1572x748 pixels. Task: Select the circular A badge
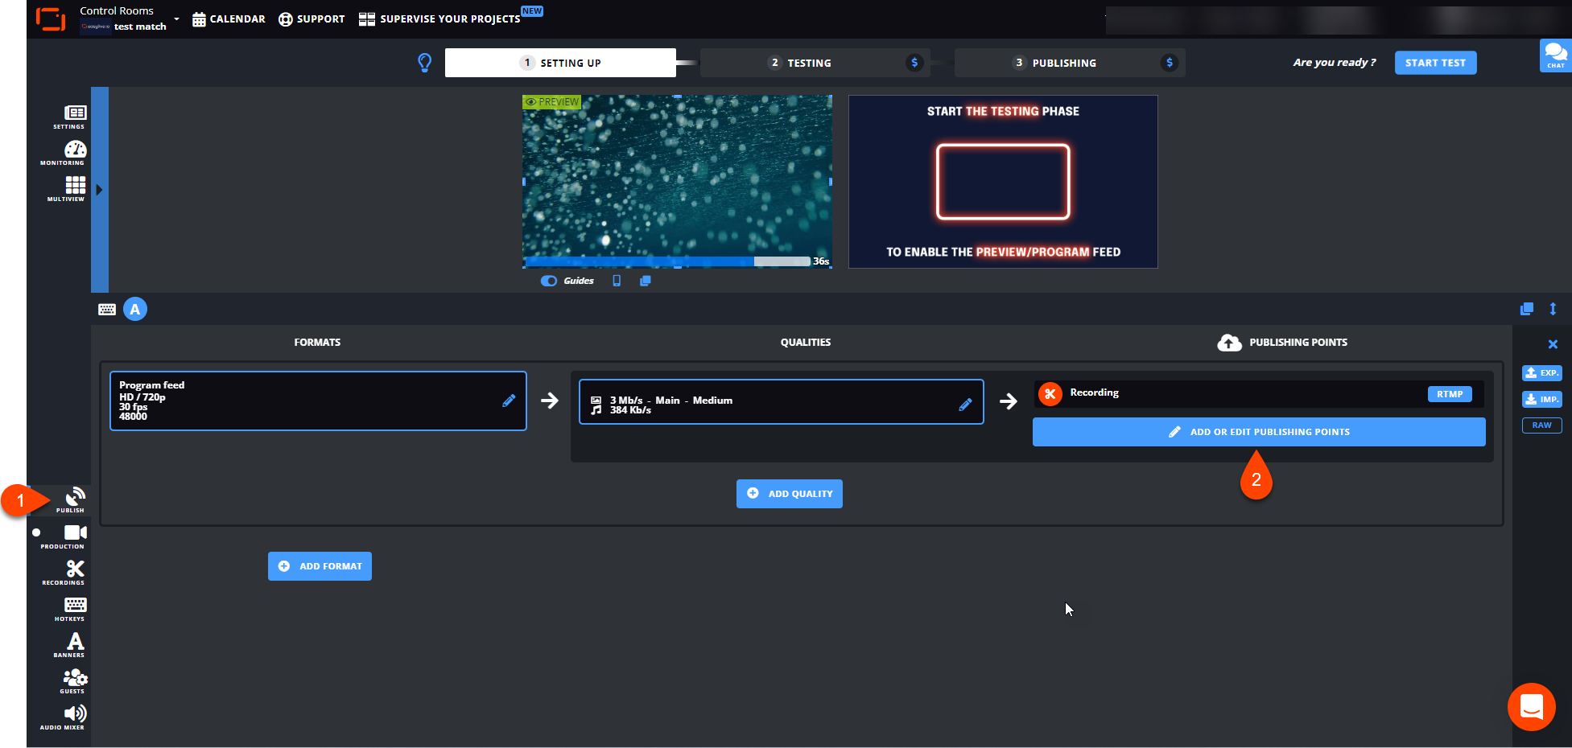pyautogui.click(x=135, y=309)
